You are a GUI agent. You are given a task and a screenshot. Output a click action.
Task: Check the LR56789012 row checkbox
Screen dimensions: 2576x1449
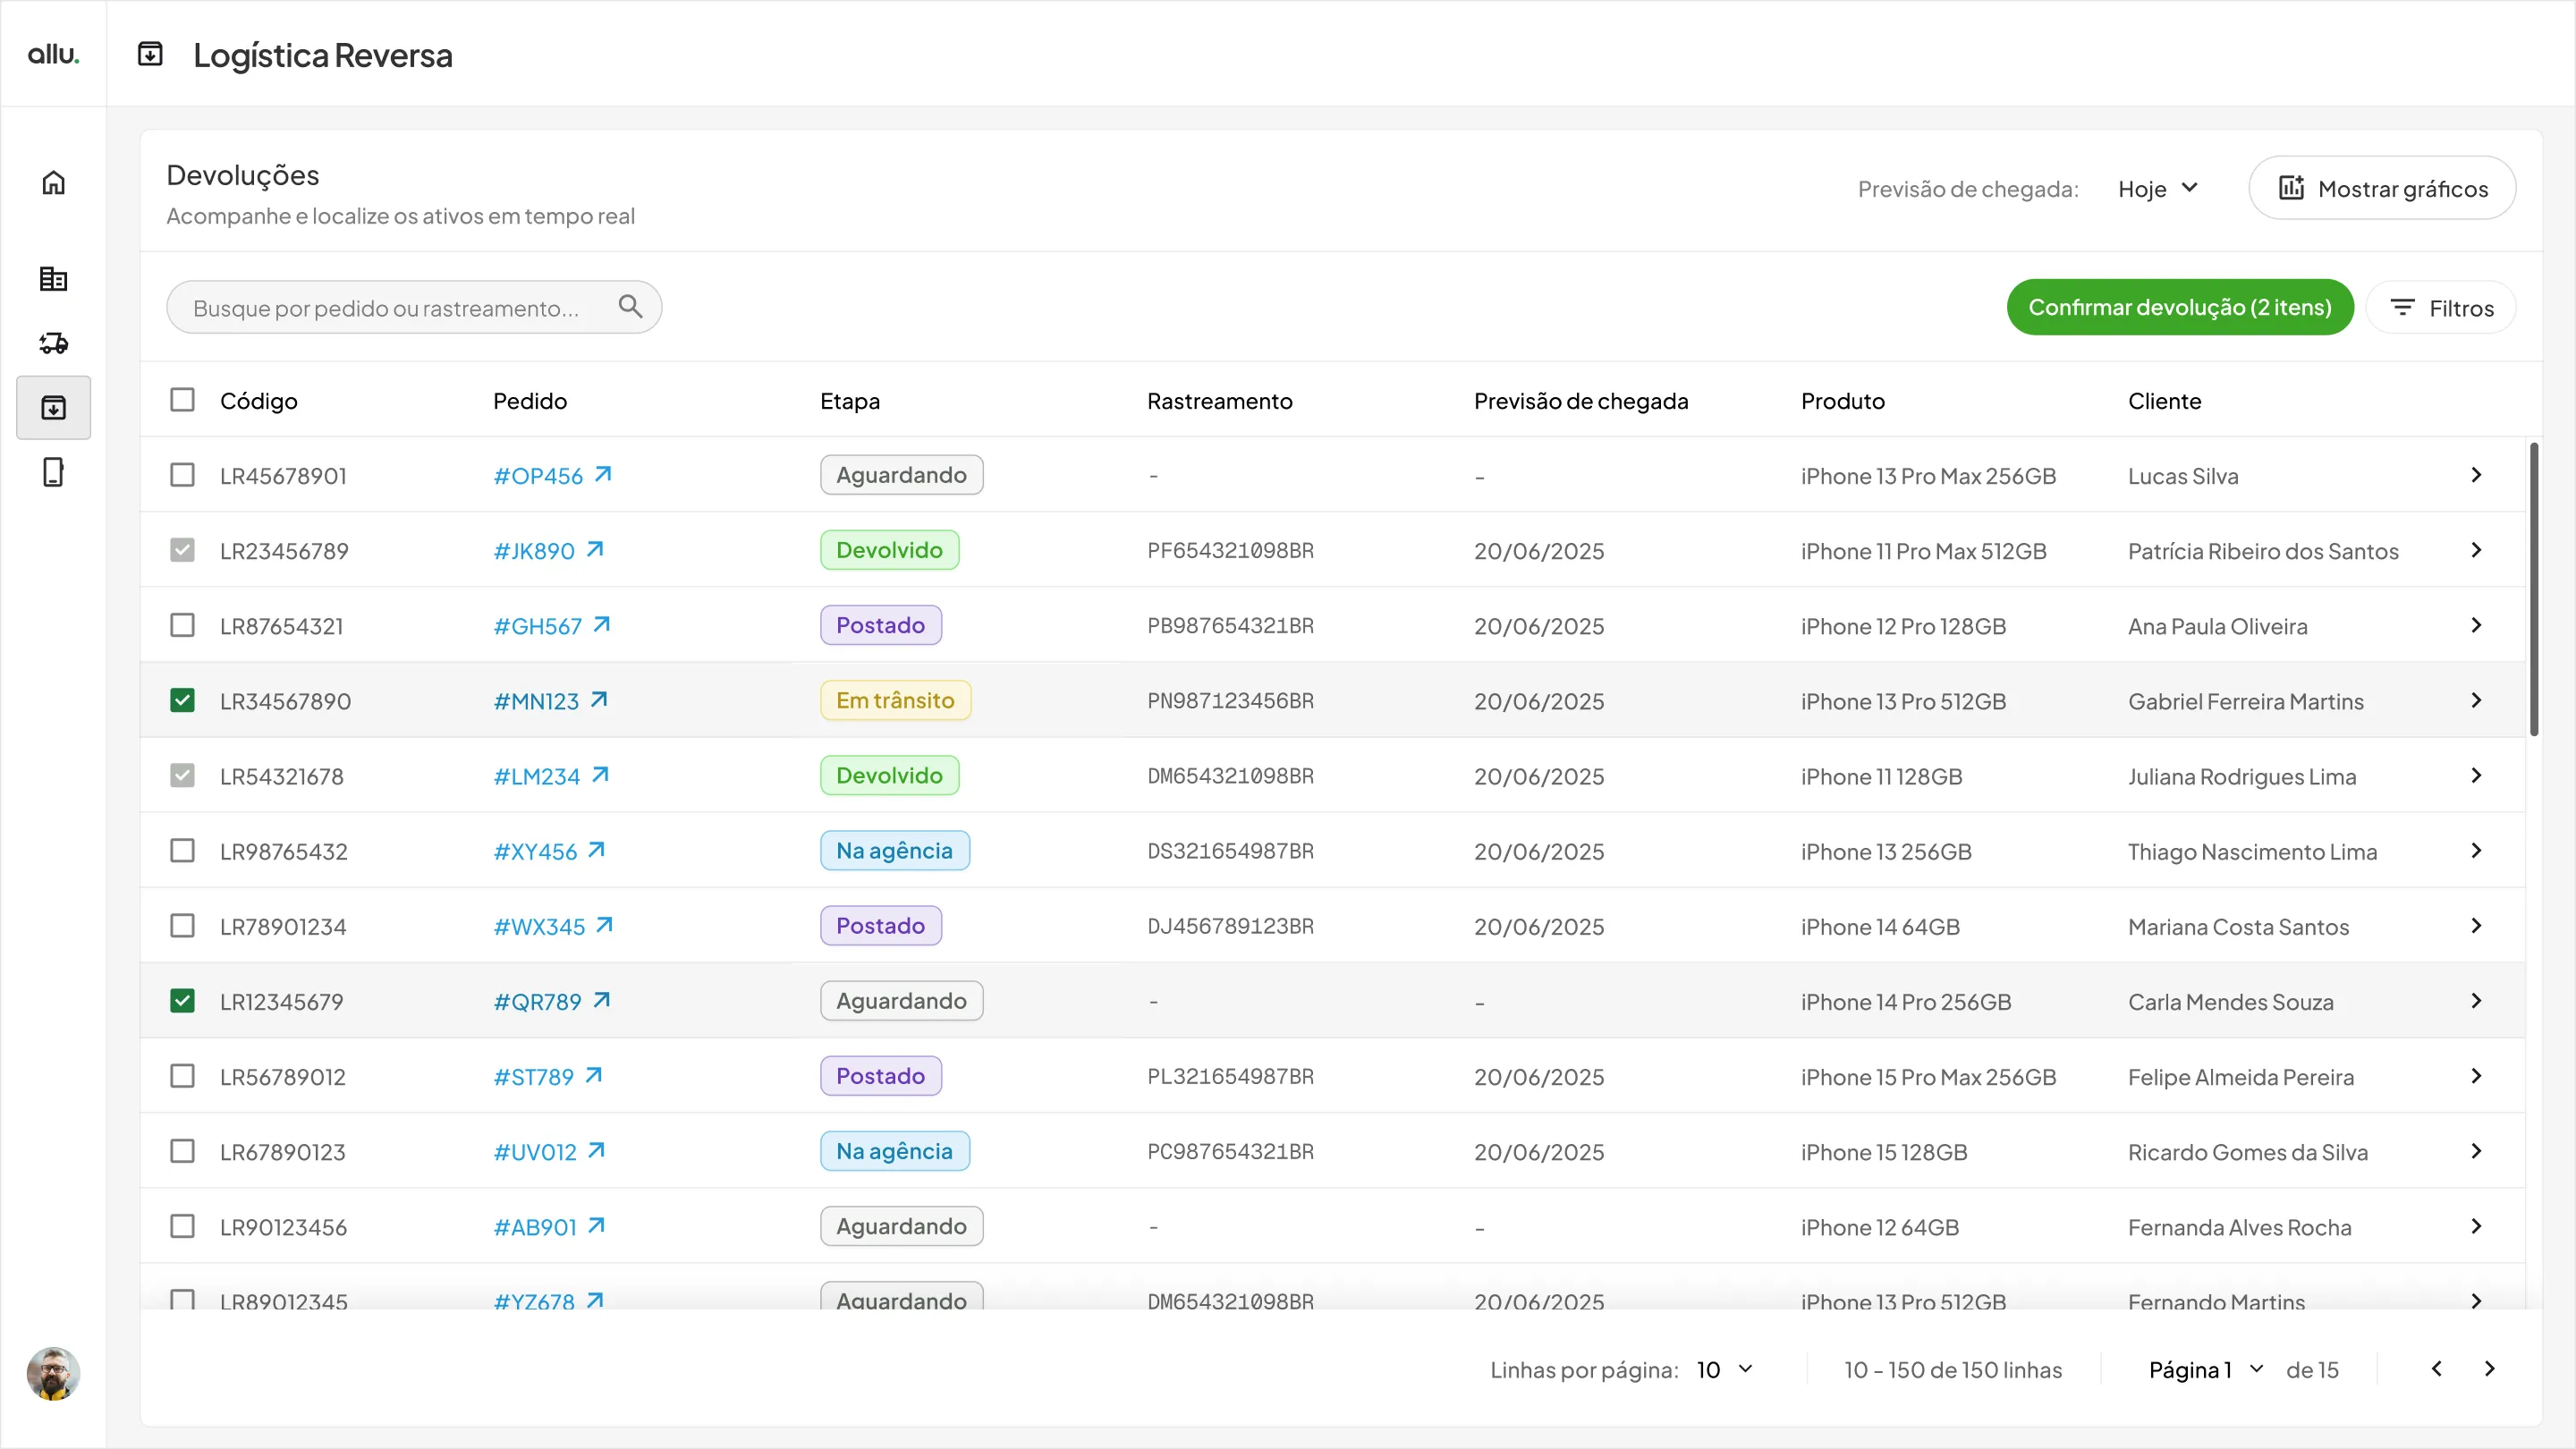182,1076
